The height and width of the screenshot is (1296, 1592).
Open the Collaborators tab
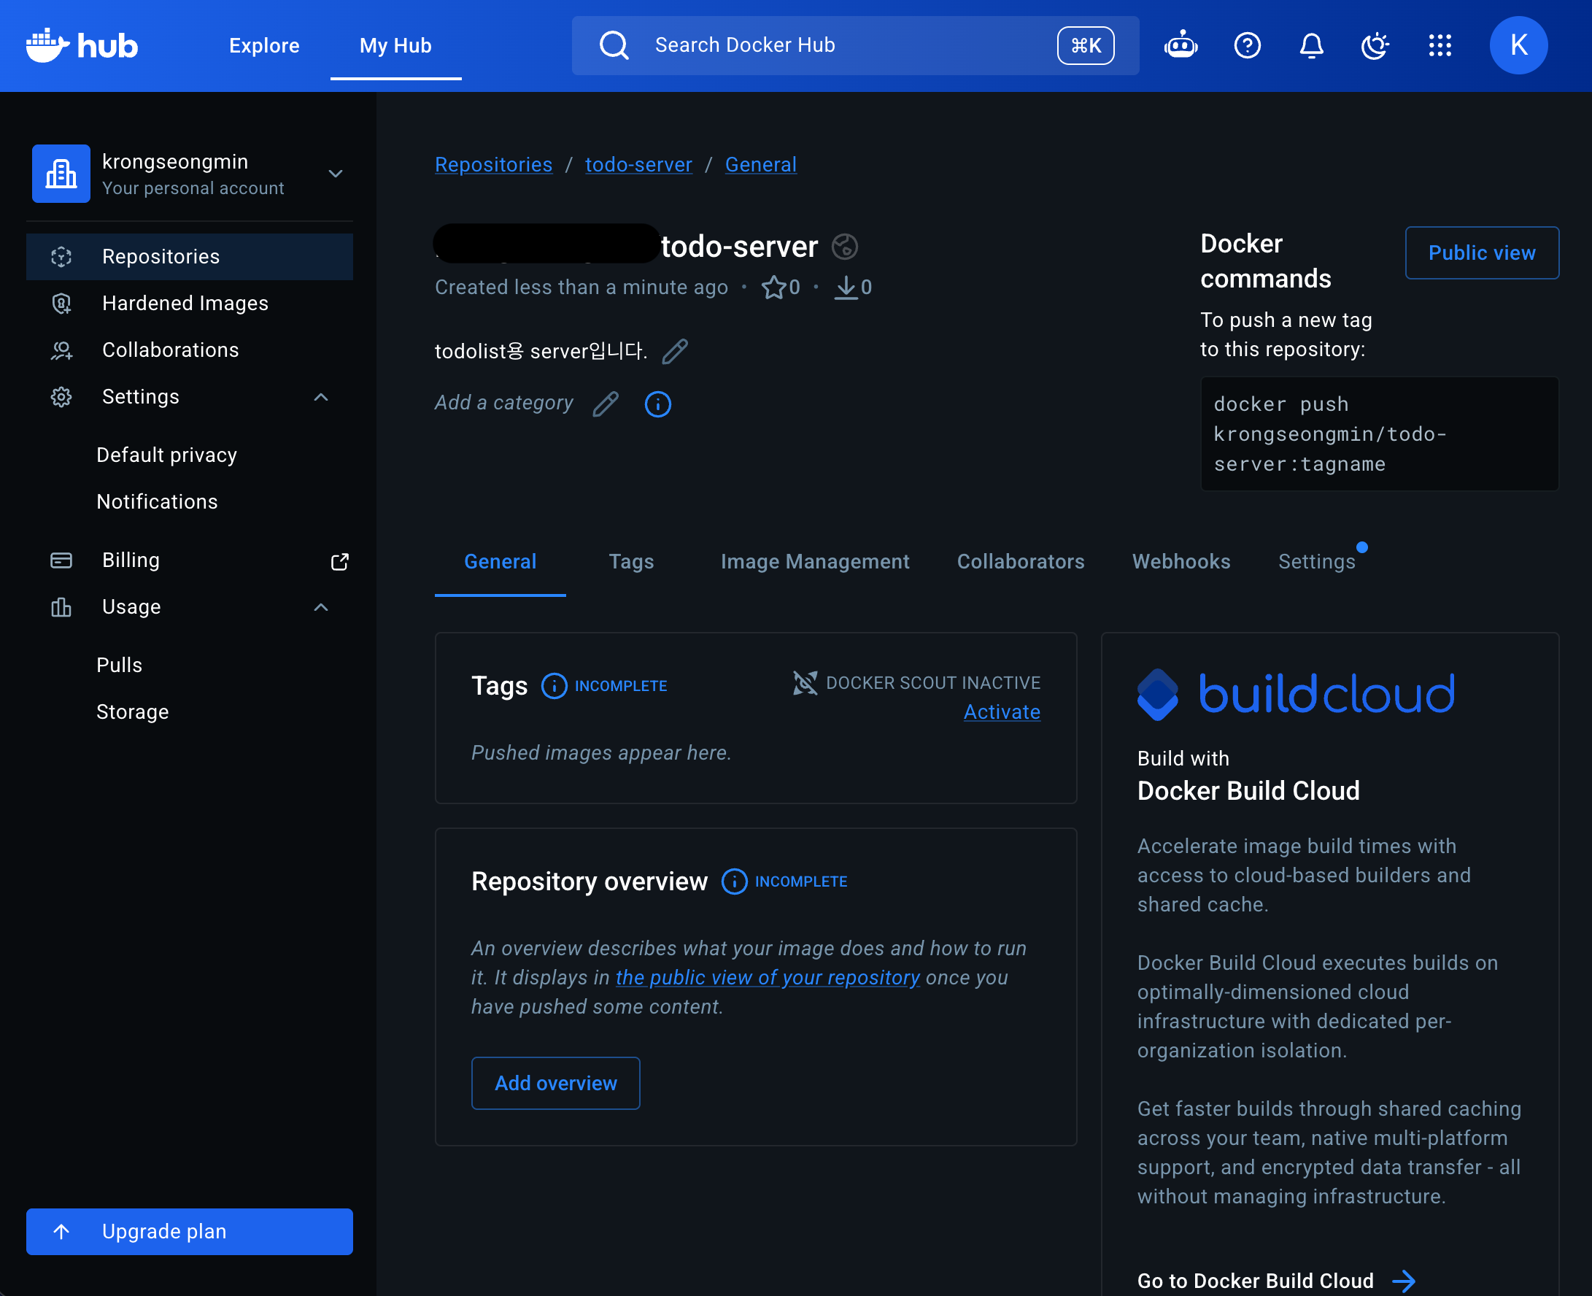click(1020, 562)
